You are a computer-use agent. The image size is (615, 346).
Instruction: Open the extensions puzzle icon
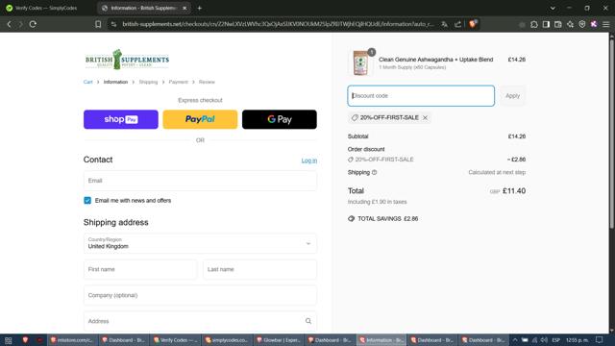click(534, 24)
